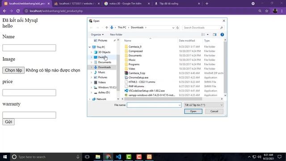
Task: Bookmark this page with star icon
Action: (x=267, y=11)
